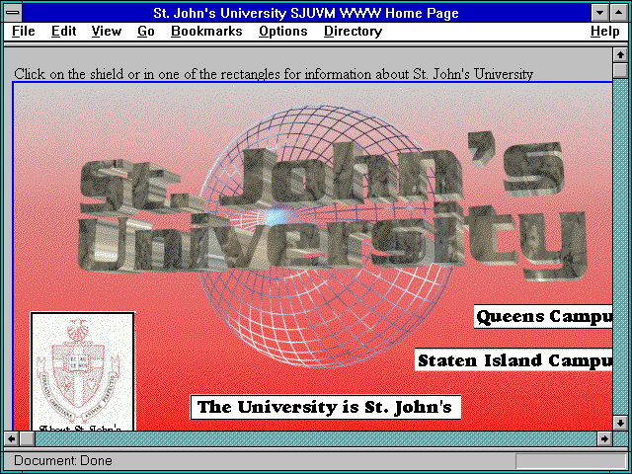The image size is (632, 474).
Task: Click the vertical scrollbar up arrow
Action: 620,55
